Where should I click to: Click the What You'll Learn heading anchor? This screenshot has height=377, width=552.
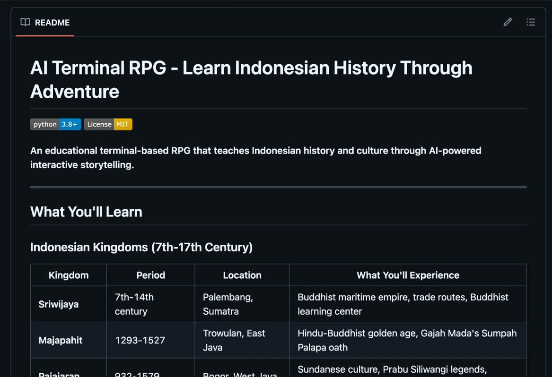point(86,212)
